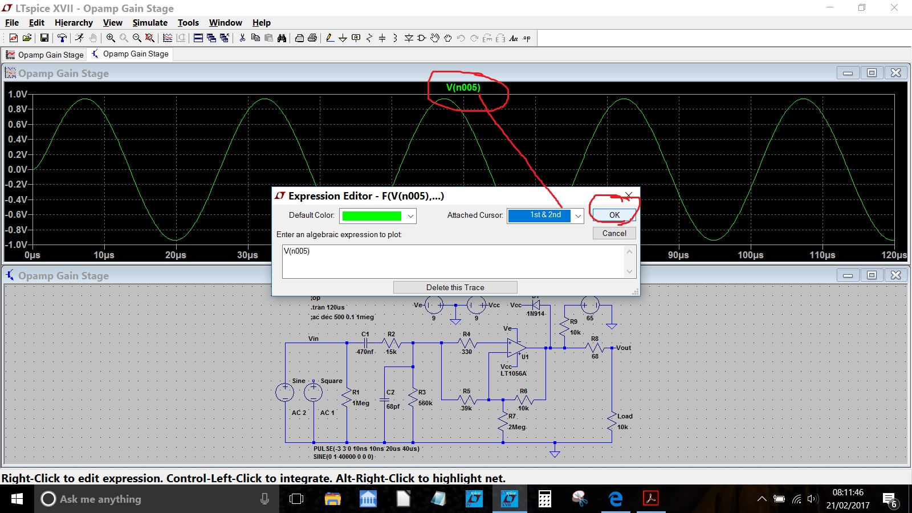Open the Window menu
This screenshot has height=513, width=912.
pos(225,23)
